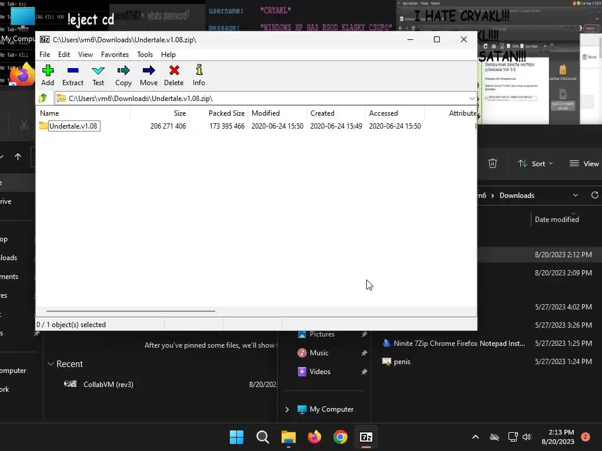Expand the 7-Zip address path dropdown
The width and height of the screenshot is (602, 451).
pos(472,99)
